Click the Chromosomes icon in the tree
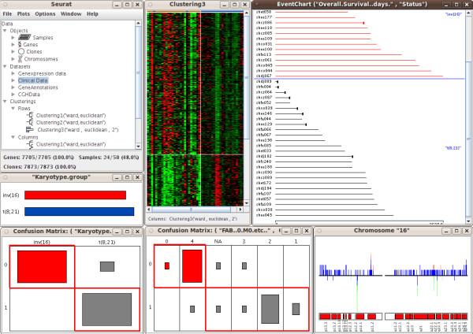473x334 pixels. (x=20, y=59)
